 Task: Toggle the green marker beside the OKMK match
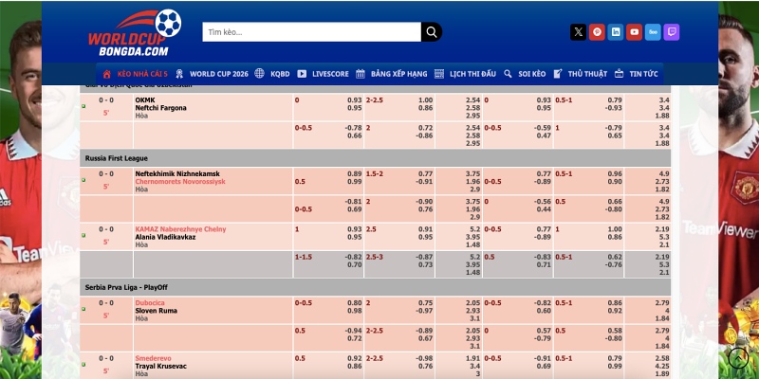tap(83, 106)
